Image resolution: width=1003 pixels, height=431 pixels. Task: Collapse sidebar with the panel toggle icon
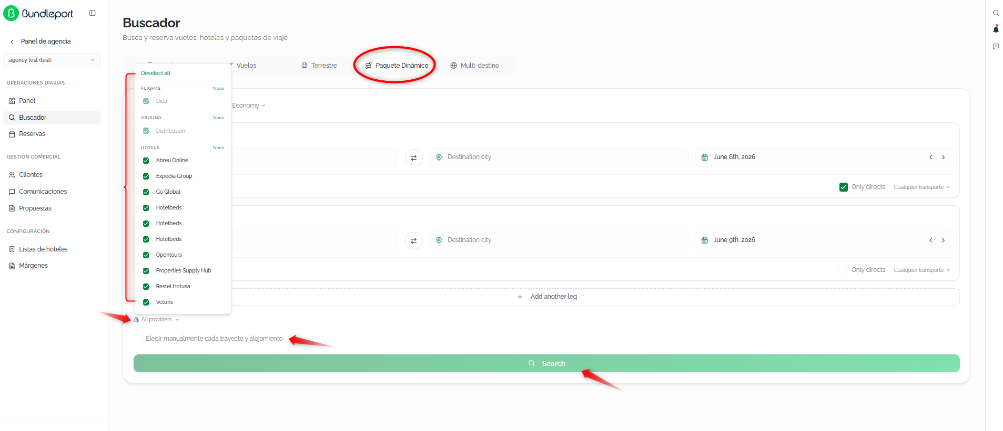click(x=93, y=13)
